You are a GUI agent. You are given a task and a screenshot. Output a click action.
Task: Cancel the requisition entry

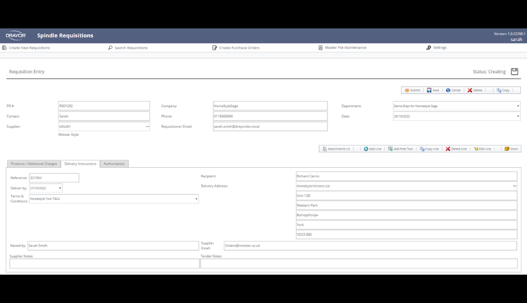click(x=453, y=90)
